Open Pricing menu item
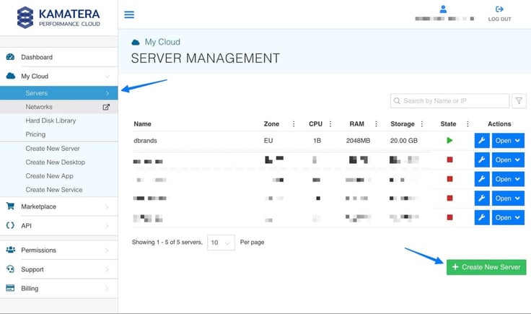The height and width of the screenshot is (314, 531). (35, 134)
